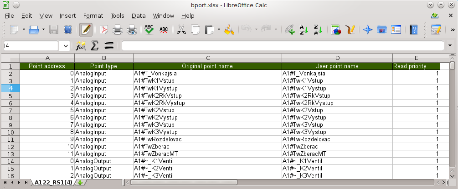This screenshot has width=458, height=189.
Task: Click the Cut scissors icon
Action: click(181, 30)
